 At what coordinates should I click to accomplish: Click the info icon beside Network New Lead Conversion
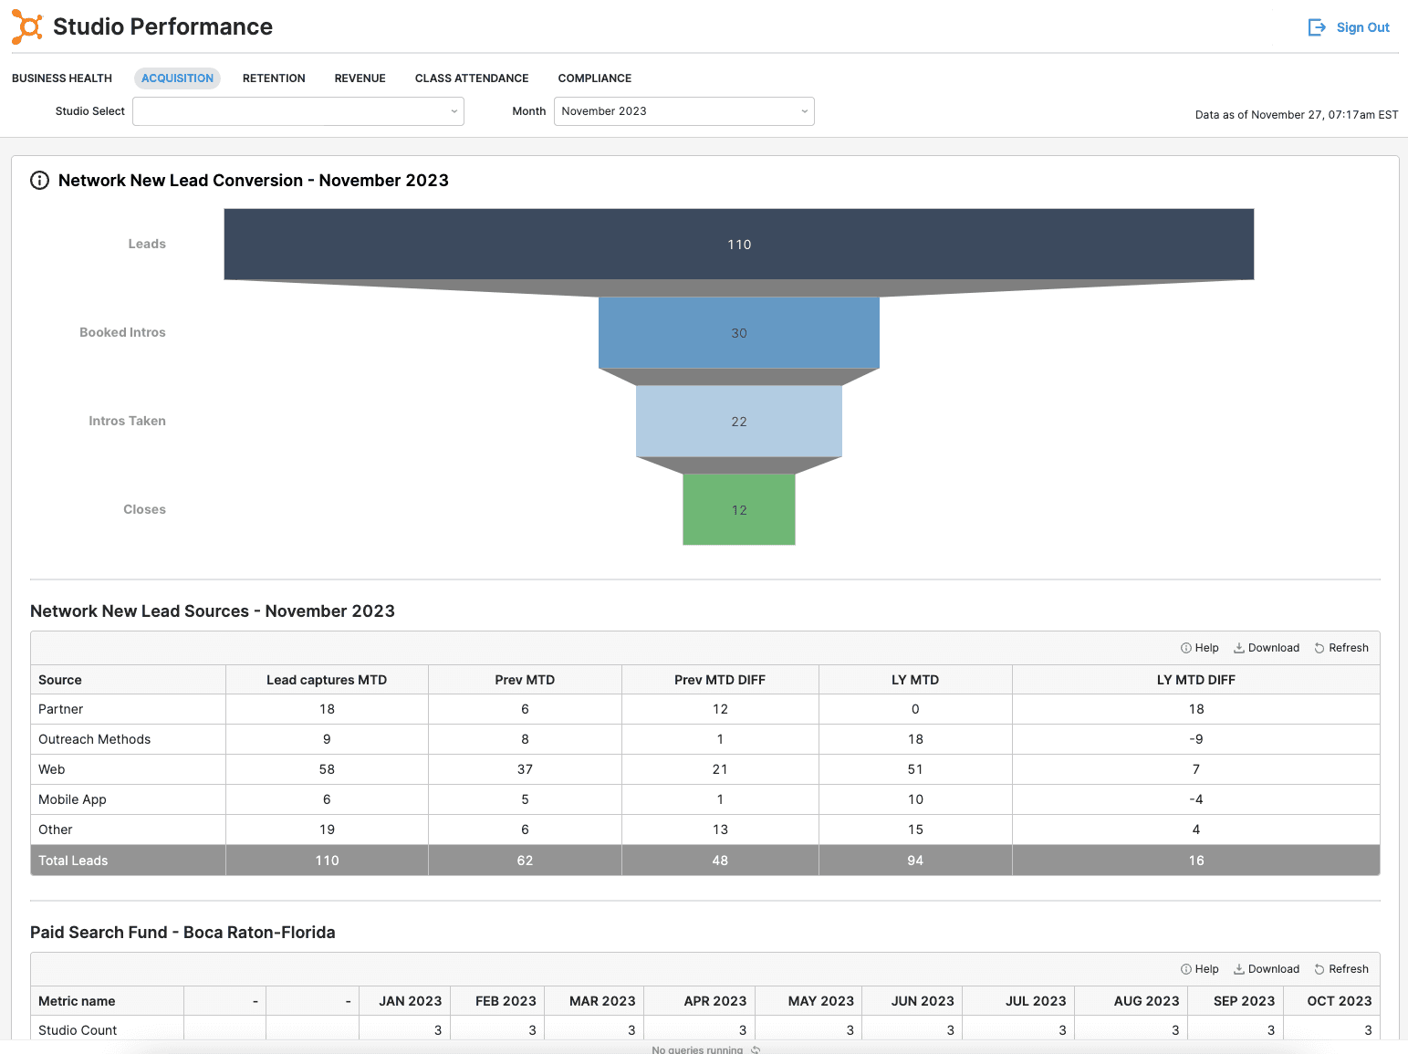pos(40,181)
